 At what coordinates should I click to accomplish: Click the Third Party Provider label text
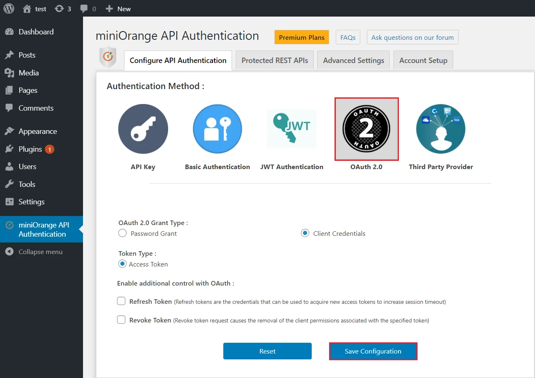[x=441, y=167]
